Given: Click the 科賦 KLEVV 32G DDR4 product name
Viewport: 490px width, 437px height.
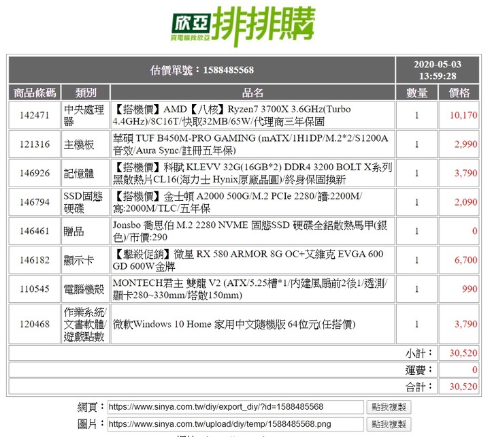Looking at the screenshot, I should point(252,173).
